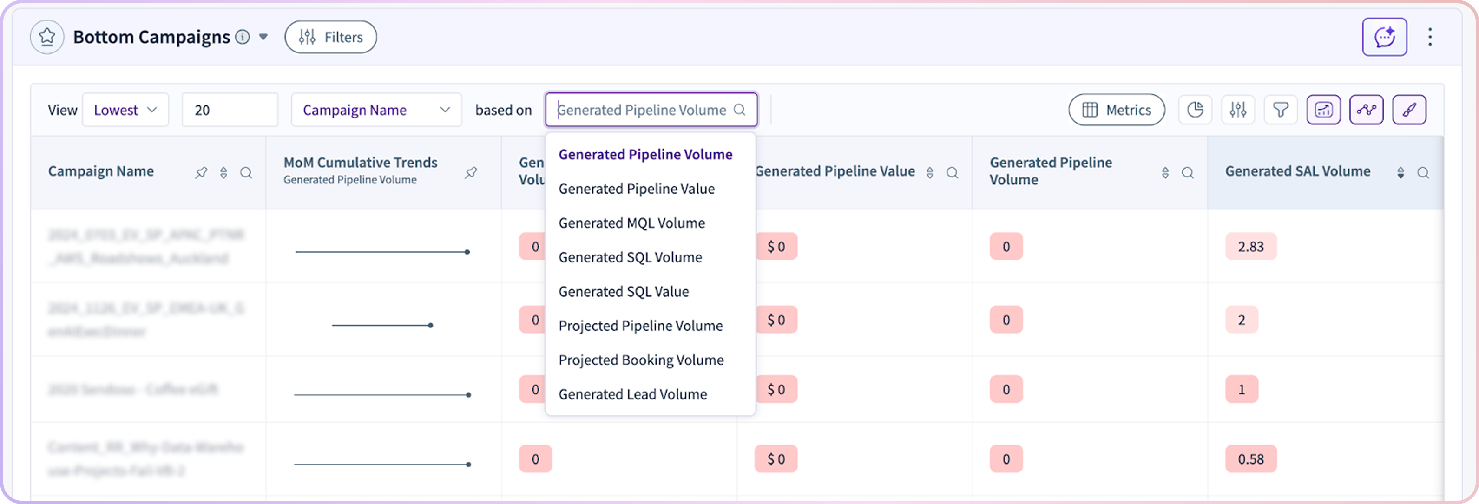Click the funnel filter icon

1280,110
